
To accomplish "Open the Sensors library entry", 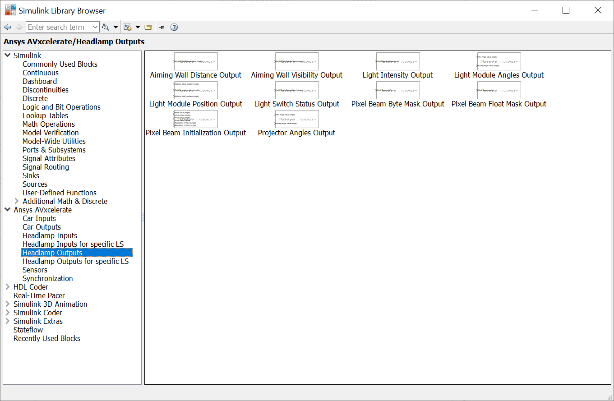I will coord(35,270).
